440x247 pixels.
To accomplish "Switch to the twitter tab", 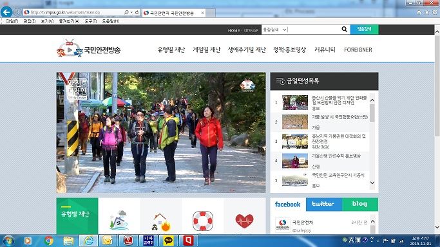I will click(324, 205).
